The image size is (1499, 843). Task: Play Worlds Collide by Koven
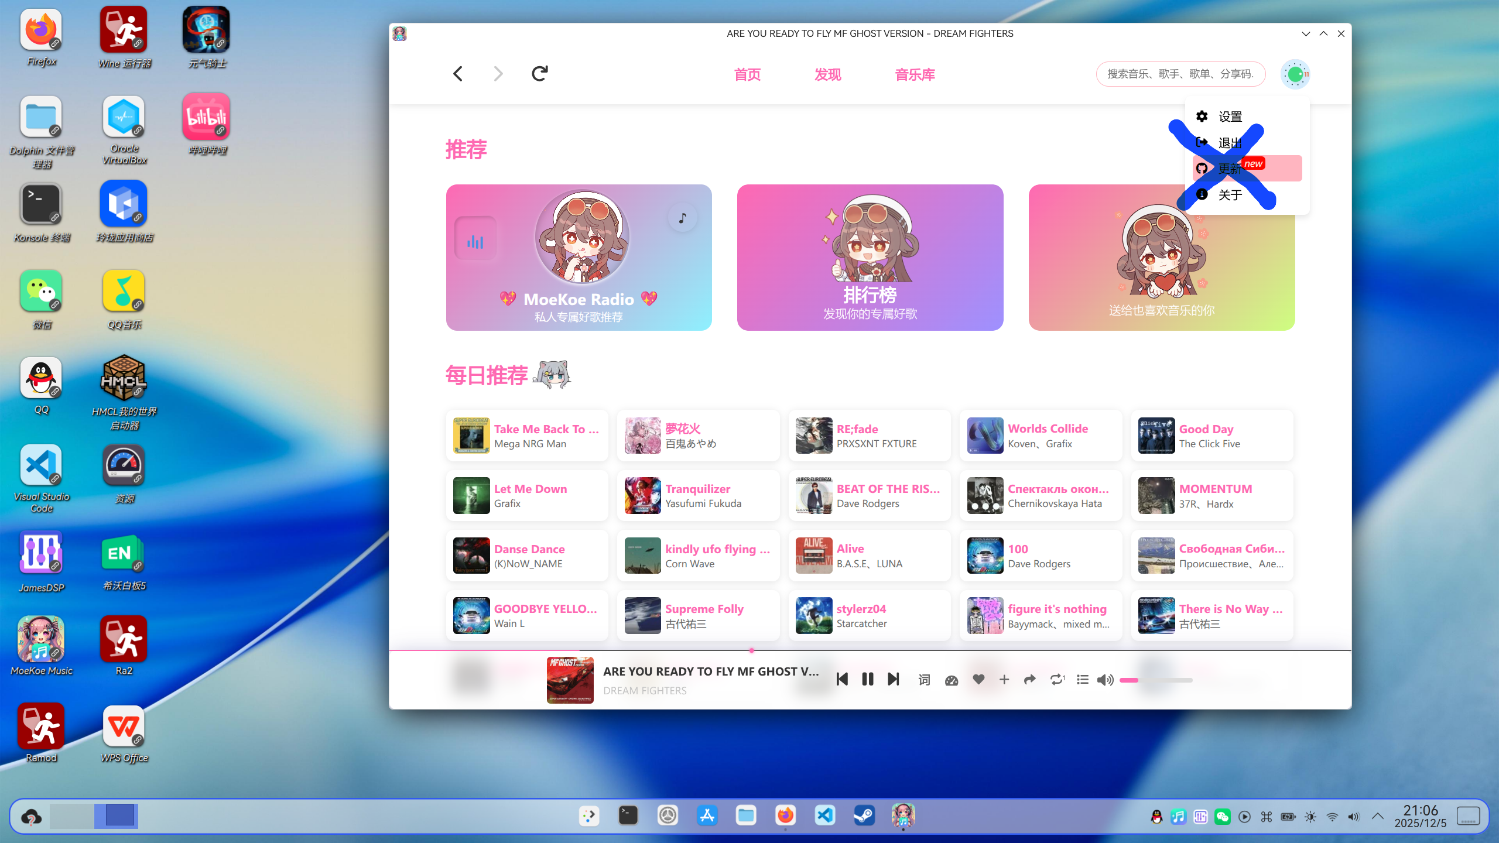1041,436
